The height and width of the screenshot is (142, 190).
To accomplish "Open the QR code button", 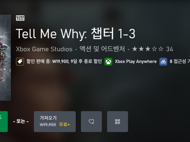I will [118, 121].
